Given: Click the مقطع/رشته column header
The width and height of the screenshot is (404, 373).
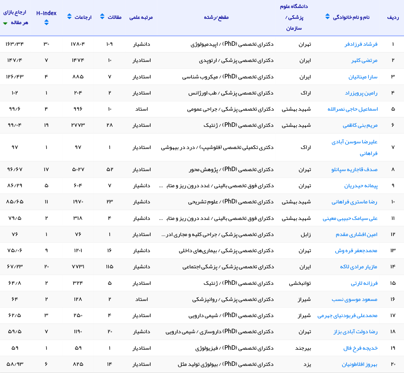Looking at the screenshot, I should pos(216,17).
